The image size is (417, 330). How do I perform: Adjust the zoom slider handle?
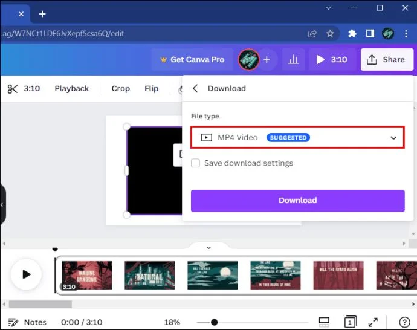click(214, 322)
